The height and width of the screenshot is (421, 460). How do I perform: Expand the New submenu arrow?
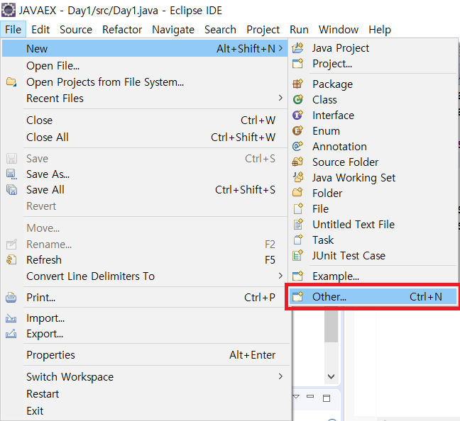[280, 48]
